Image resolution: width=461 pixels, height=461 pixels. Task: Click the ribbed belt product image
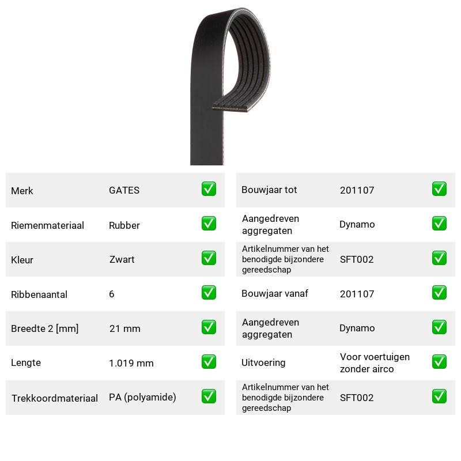[230, 86]
